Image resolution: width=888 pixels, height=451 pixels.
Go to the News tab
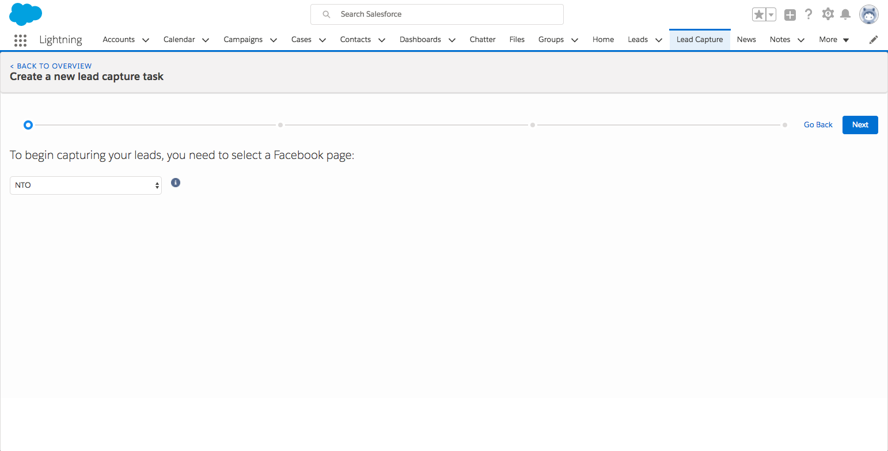[x=746, y=40]
